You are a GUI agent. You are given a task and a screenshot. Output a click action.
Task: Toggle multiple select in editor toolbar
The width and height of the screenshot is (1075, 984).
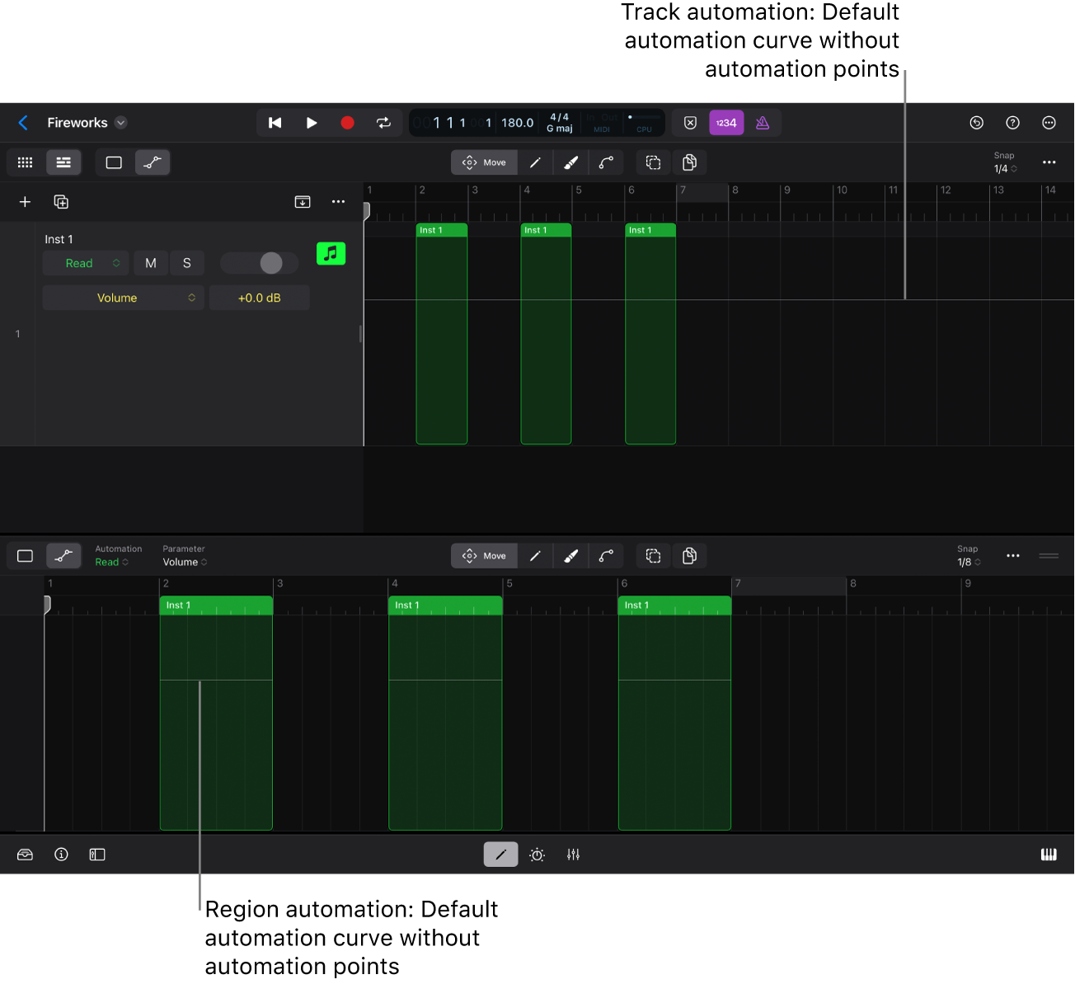[654, 556]
